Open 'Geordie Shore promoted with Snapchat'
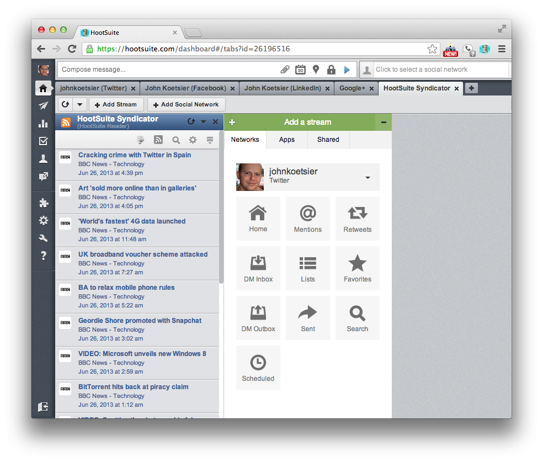This screenshot has width=543, height=462. [x=140, y=320]
